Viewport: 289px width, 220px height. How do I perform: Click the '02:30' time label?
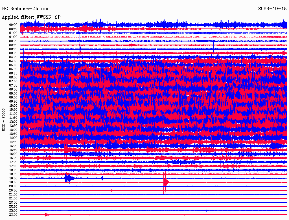[x=13, y=45]
